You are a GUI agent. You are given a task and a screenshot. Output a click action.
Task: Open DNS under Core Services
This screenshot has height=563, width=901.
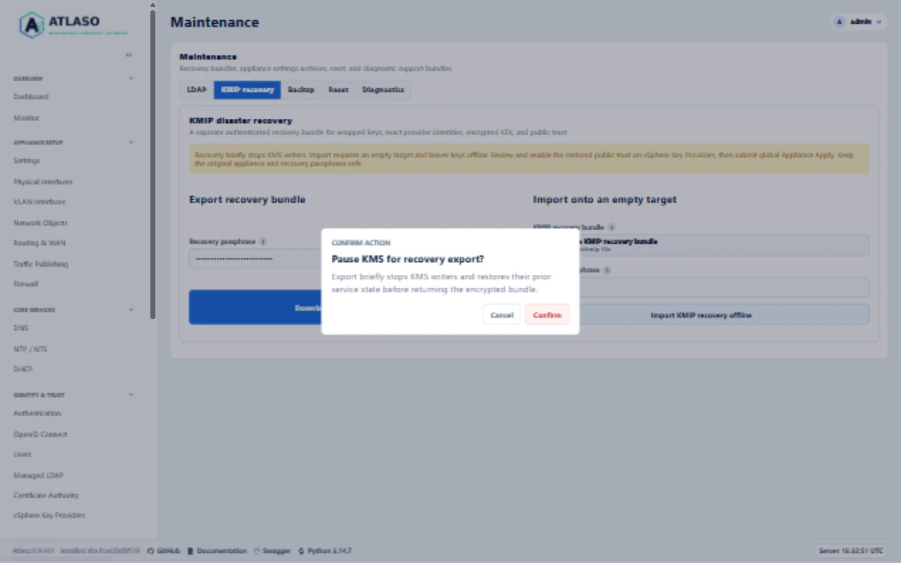click(x=21, y=328)
